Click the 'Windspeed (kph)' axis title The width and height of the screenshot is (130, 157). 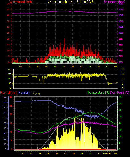(21, 1)
